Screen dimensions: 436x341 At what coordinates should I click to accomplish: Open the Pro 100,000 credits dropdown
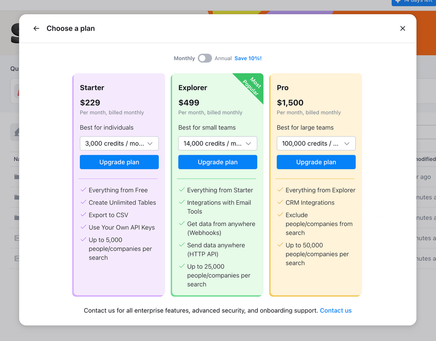click(316, 144)
